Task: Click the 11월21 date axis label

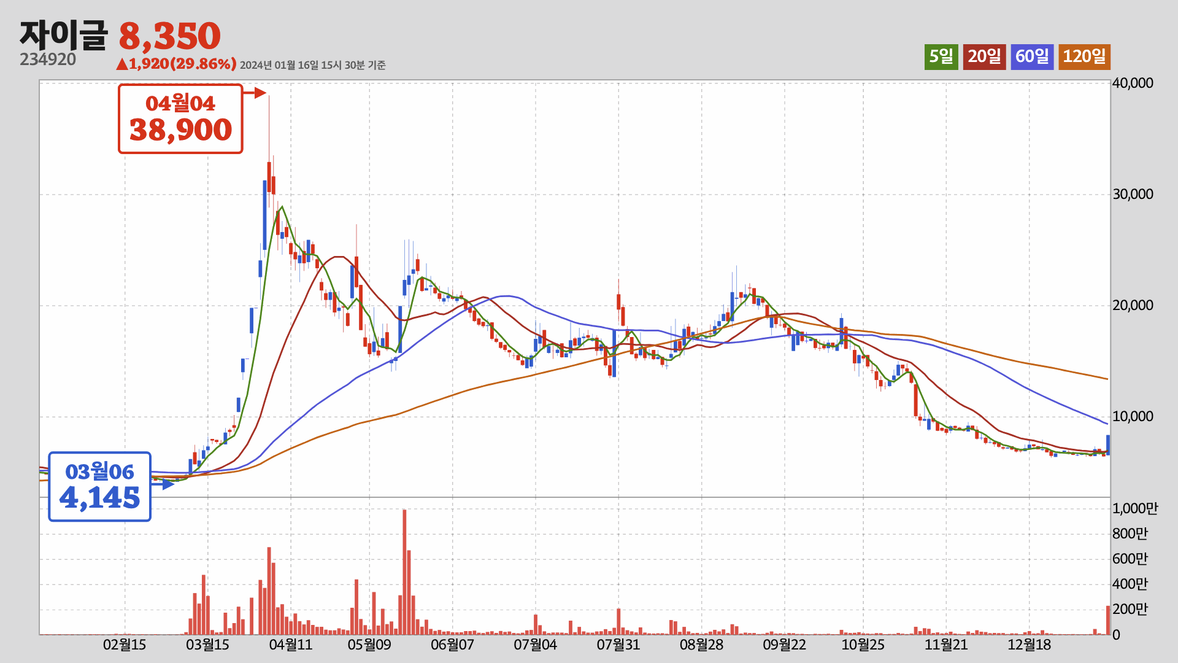Action: (946, 645)
